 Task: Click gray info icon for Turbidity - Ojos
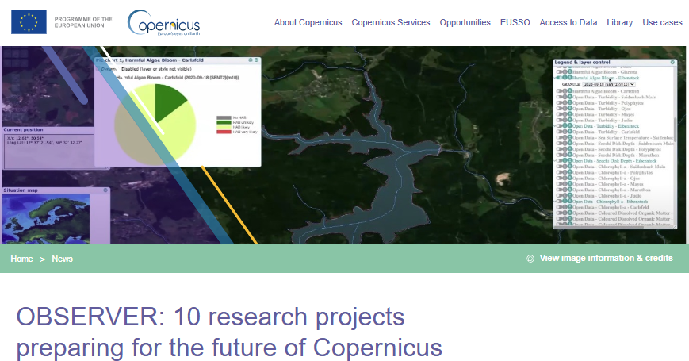point(565,109)
